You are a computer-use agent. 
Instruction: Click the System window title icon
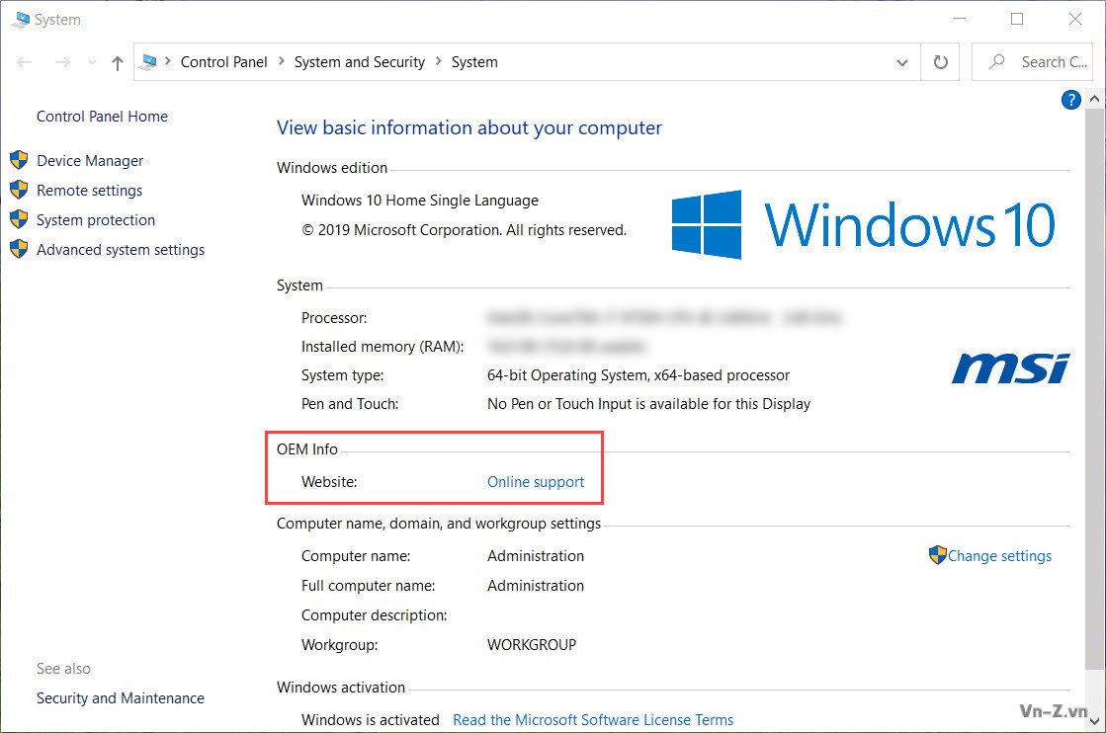(21, 19)
